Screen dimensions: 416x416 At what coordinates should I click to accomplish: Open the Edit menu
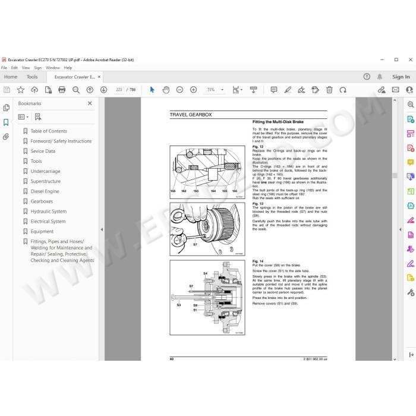pyautogui.click(x=14, y=68)
